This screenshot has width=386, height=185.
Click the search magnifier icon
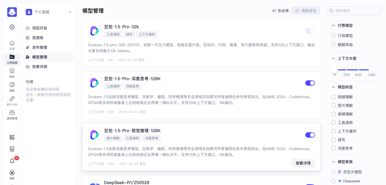point(331,11)
